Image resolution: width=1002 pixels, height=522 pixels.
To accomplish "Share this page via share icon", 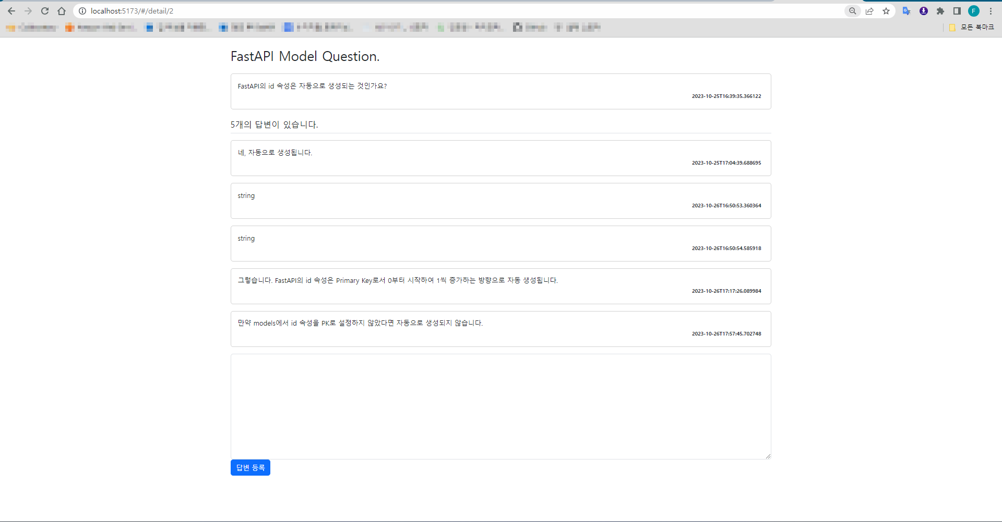I will click(x=869, y=11).
